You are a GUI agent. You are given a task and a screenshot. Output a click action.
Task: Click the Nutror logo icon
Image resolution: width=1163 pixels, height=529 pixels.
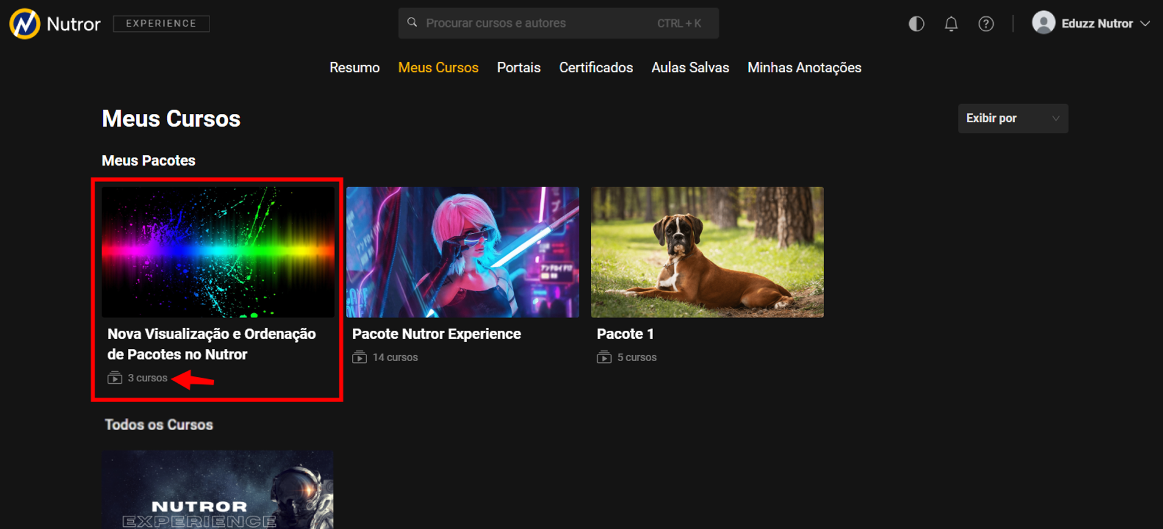click(25, 23)
